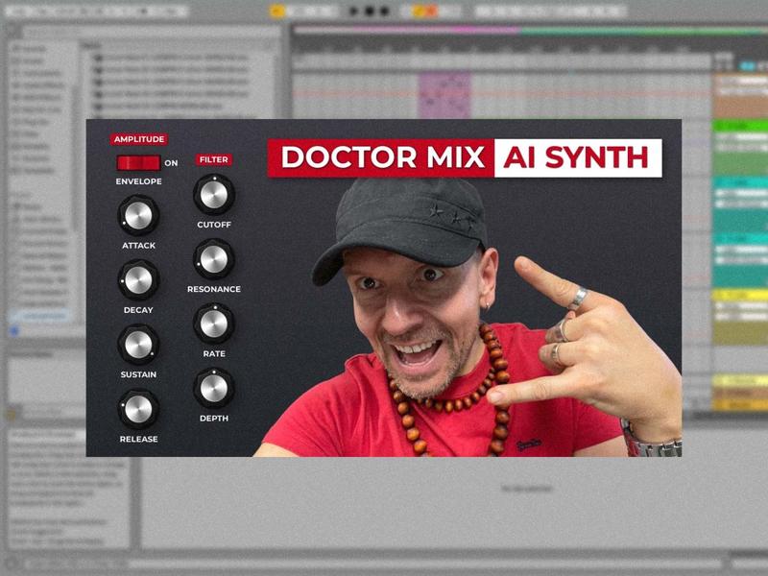The width and height of the screenshot is (768, 576).
Task: Toggle the red Envelope ON switch
Action: tap(138, 162)
